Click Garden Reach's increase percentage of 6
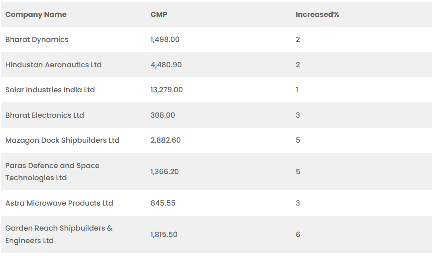Image resolution: width=432 pixels, height=256 pixels. [x=298, y=235]
